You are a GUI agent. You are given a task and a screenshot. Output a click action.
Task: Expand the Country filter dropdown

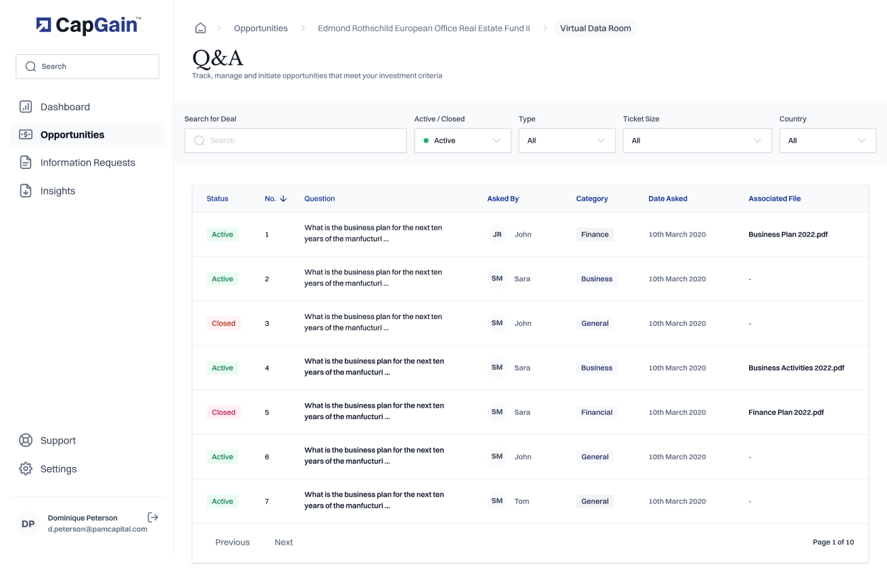828,141
